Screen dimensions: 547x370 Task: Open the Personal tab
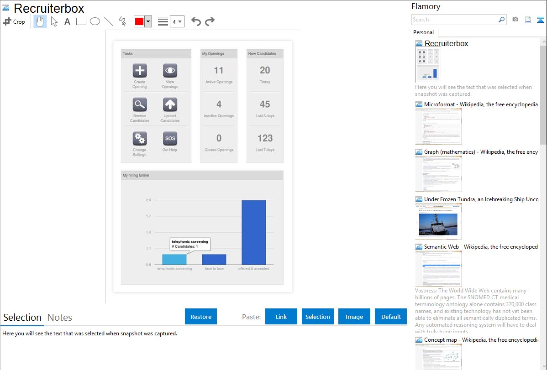(x=423, y=32)
